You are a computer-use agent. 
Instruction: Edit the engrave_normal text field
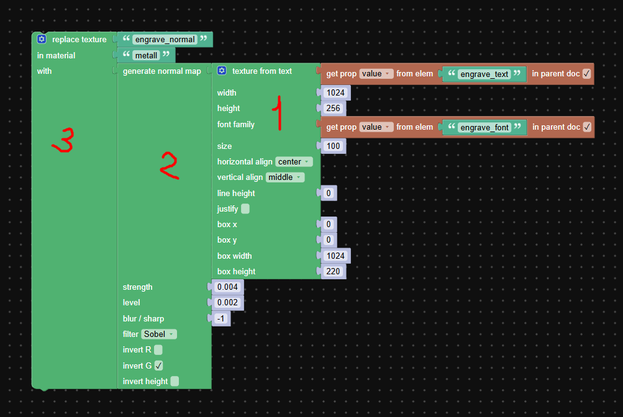pos(165,39)
